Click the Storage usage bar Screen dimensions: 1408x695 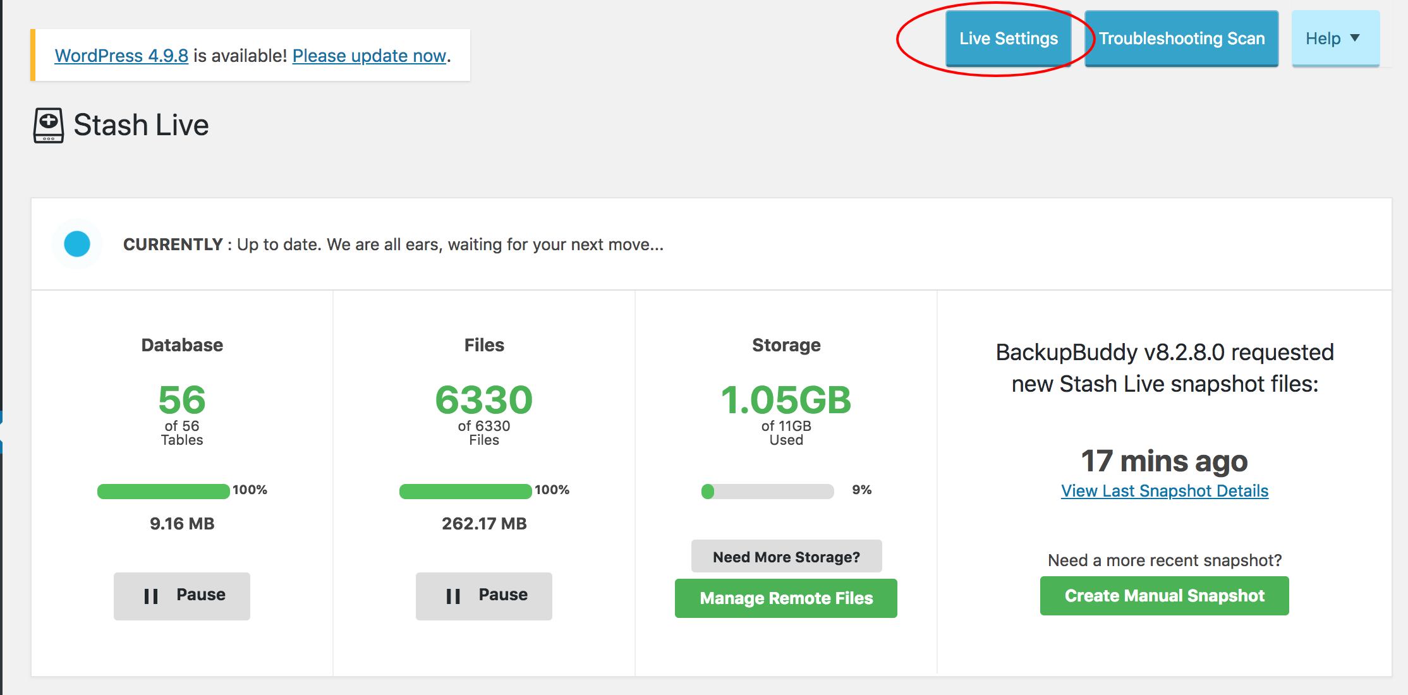click(767, 491)
